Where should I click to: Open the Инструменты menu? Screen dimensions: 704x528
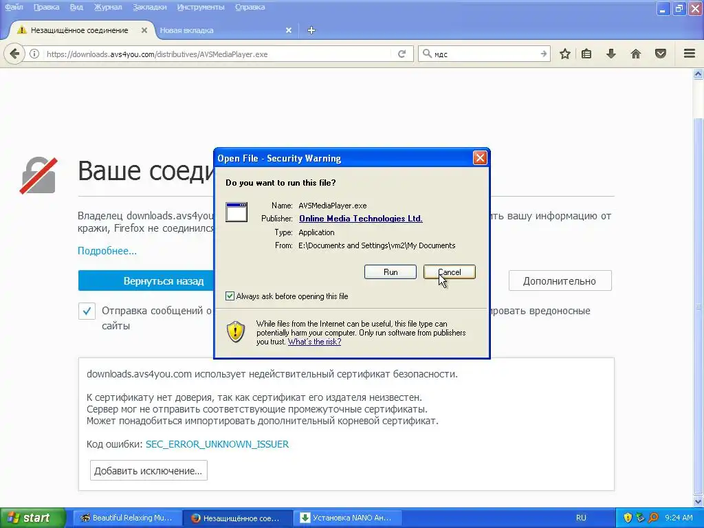pos(201,7)
